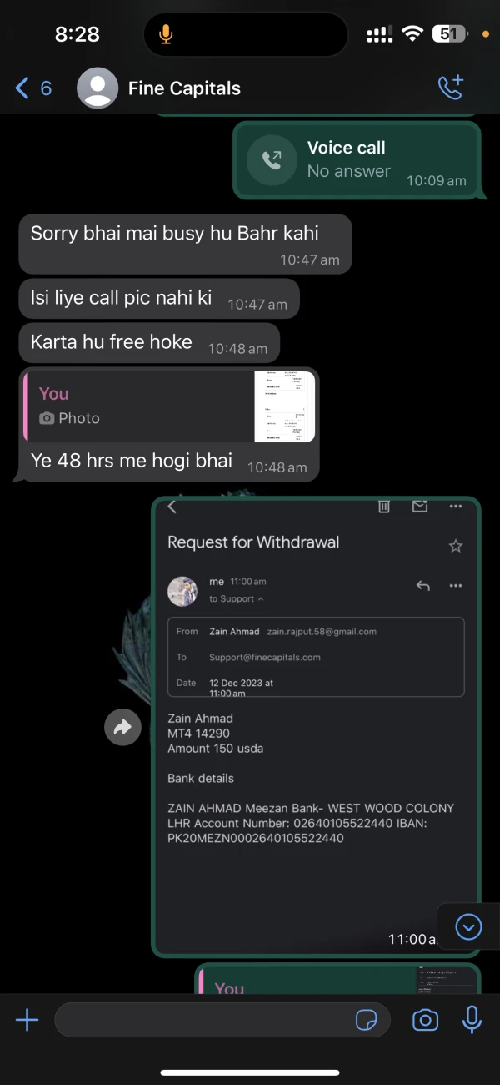The width and height of the screenshot is (500, 1085).
Task: Tap the back arrow to chat list
Action: tap(22, 88)
